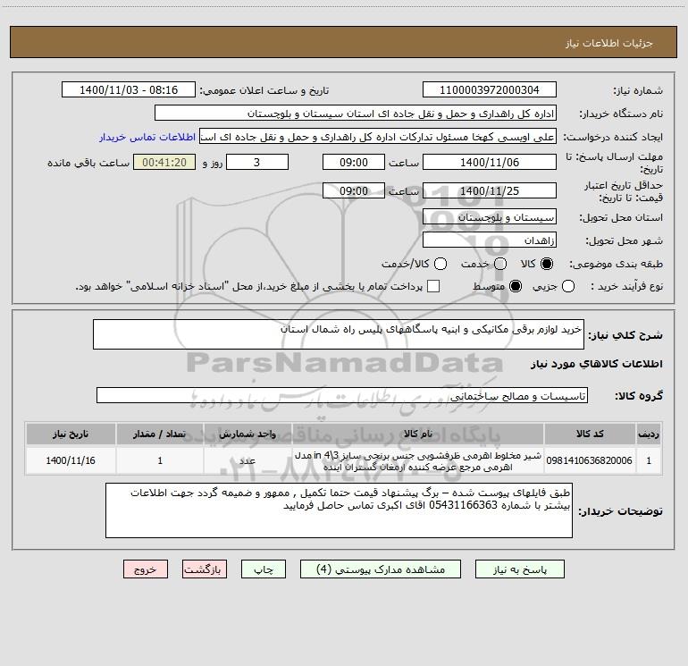Open the اطلاعات تماس خریدار link
This screenshot has height=666, width=688.
pyautogui.click(x=147, y=137)
